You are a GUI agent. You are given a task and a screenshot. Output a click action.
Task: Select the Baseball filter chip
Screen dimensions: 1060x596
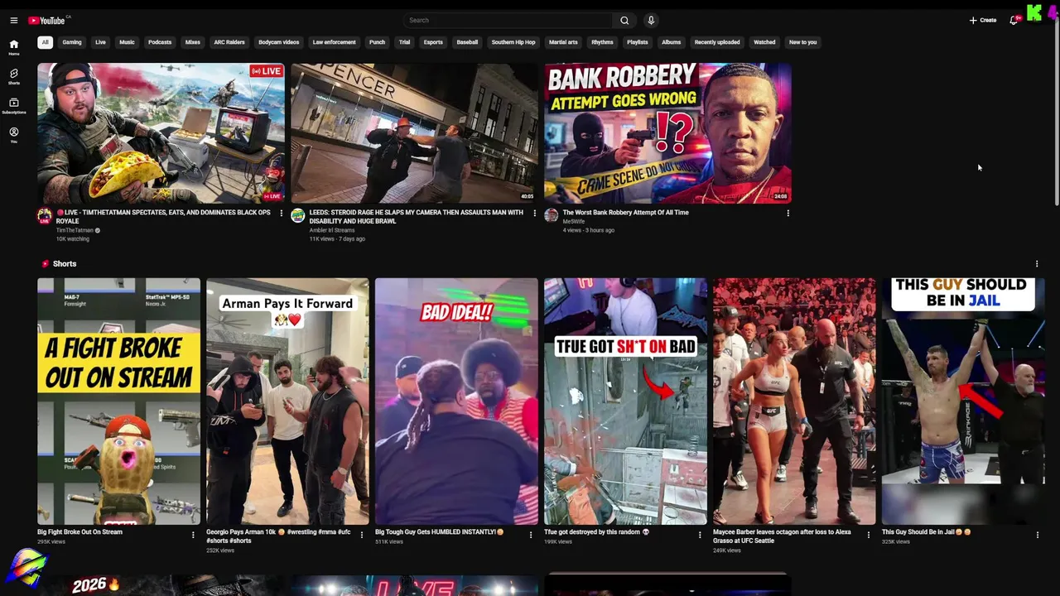coord(467,42)
